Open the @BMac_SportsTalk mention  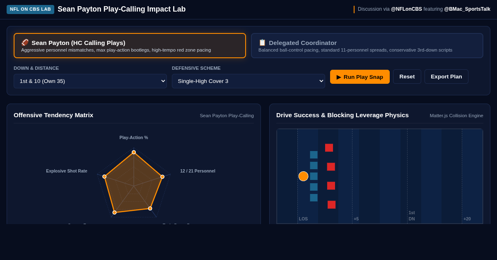click(467, 9)
